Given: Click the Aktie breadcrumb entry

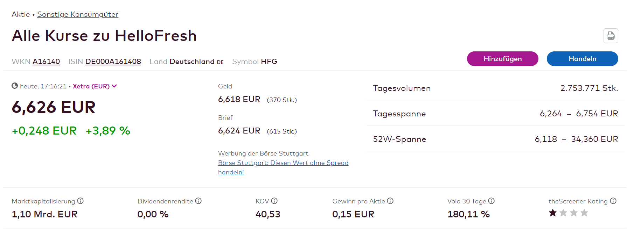Looking at the screenshot, I should (20, 14).
